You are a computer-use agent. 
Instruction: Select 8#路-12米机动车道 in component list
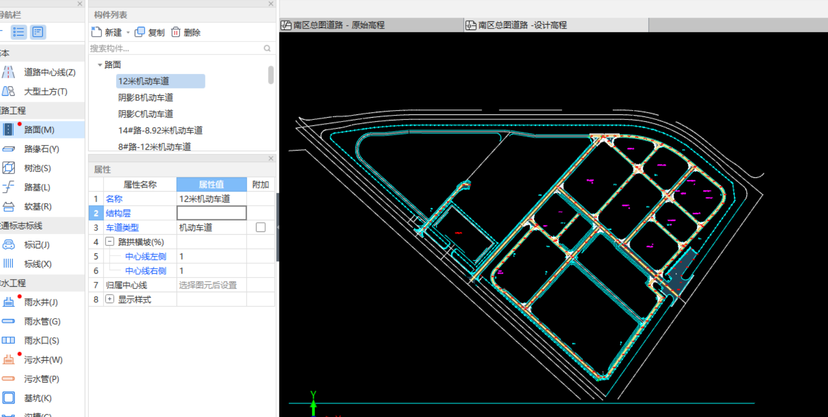pos(155,146)
